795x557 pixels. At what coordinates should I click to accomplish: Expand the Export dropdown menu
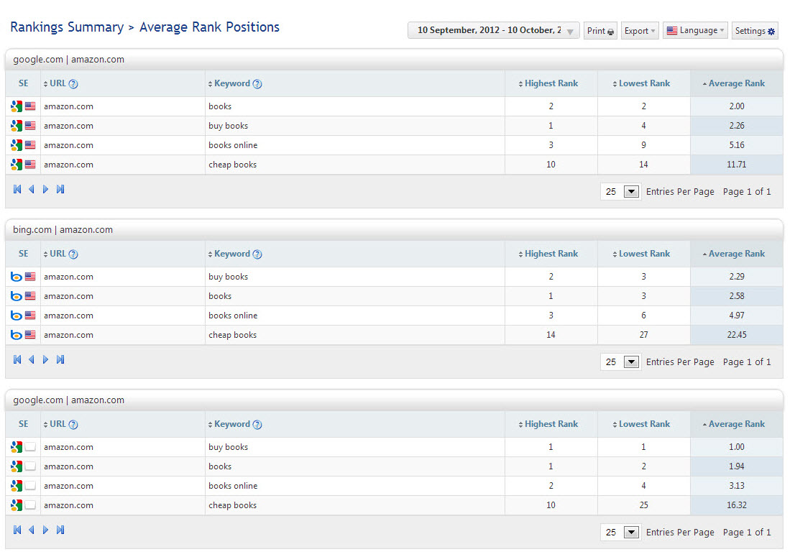point(640,31)
